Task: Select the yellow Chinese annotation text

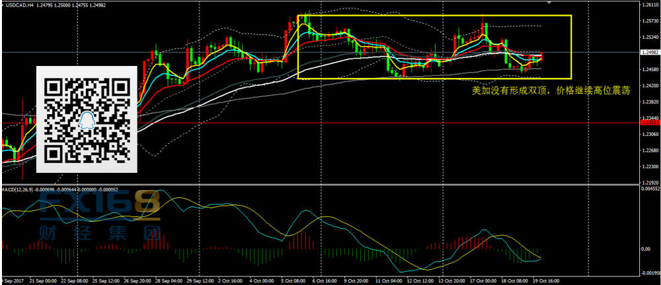Action: [550, 92]
